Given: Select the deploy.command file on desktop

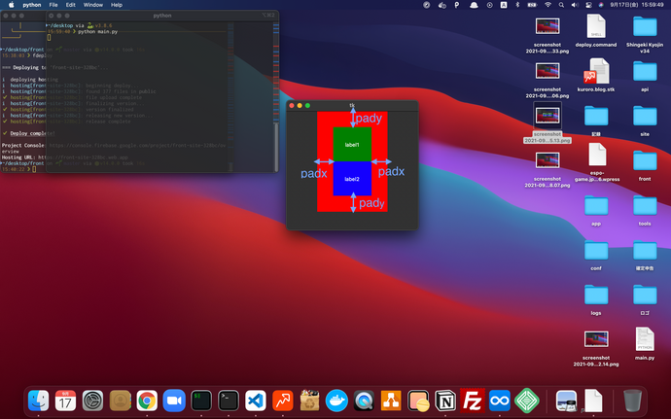Looking at the screenshot, I should [x=596, y=31].
